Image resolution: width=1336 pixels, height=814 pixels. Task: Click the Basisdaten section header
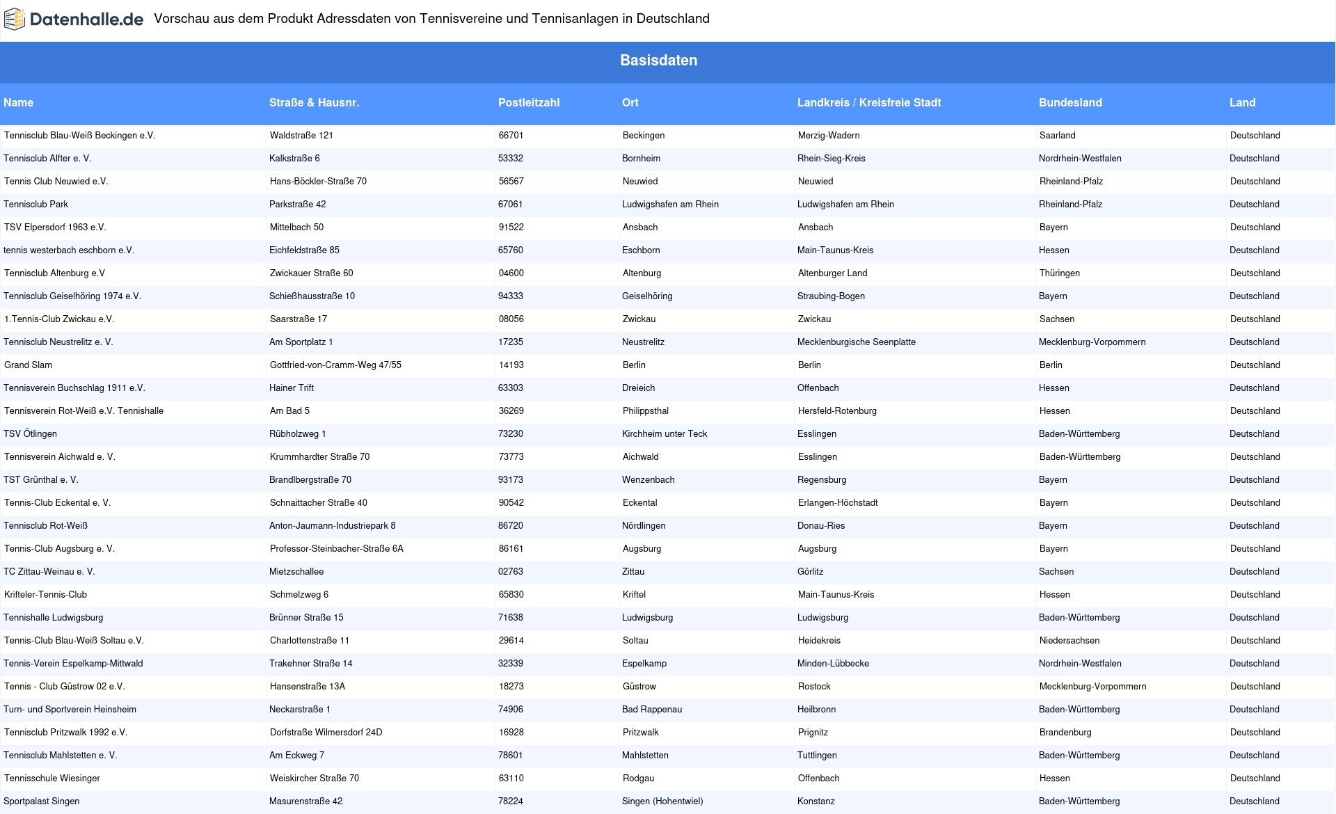659,61
